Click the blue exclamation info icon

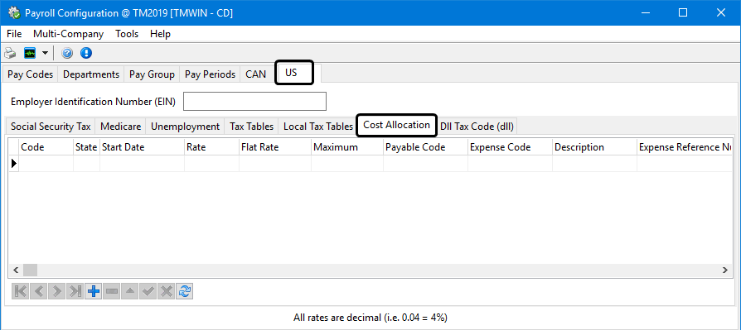coord(86,53)
